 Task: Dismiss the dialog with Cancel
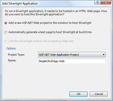click(x=99, y=94)
